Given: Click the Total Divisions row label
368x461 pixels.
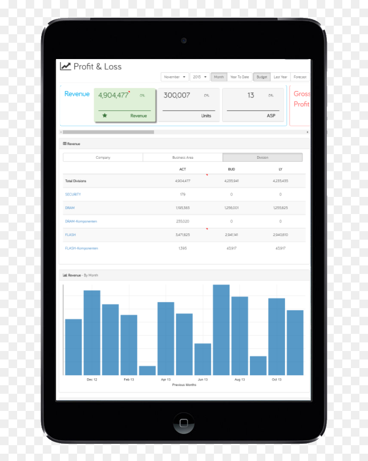Looking at the screenshot, I should 76,181.
